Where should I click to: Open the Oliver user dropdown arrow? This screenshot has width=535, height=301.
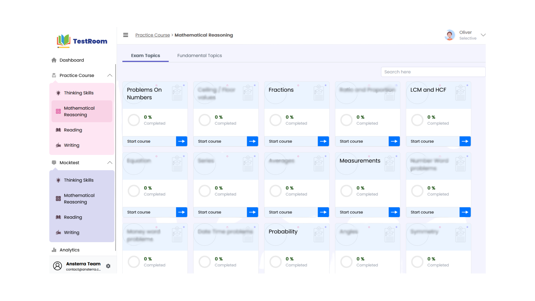click(x=483, y=35)
